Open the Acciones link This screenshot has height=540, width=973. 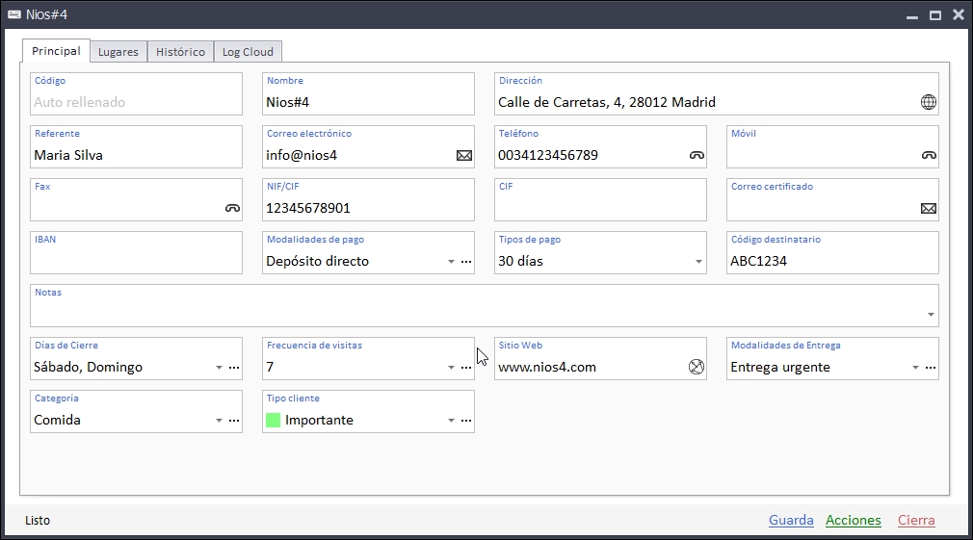click(854, 521)
